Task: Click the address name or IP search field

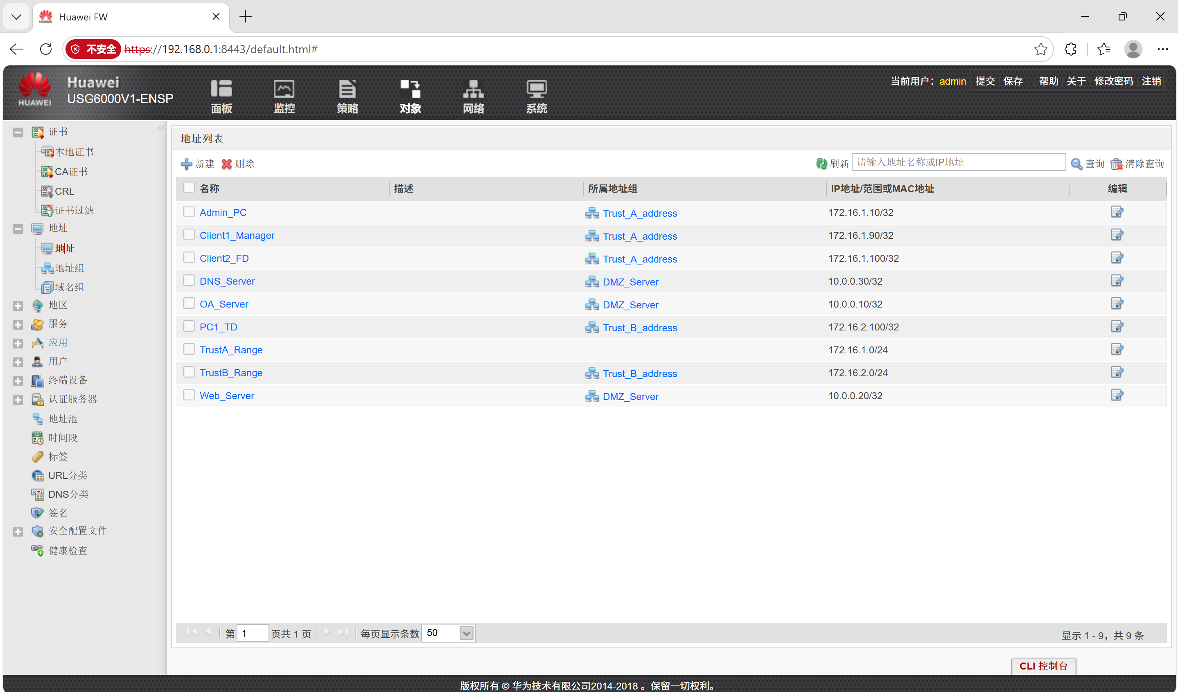Action: click(x=958, y=162)
